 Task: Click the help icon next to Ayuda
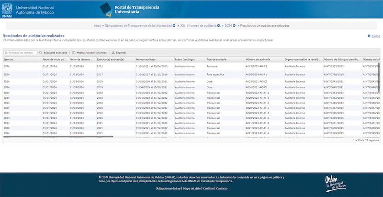pos(368,36)
